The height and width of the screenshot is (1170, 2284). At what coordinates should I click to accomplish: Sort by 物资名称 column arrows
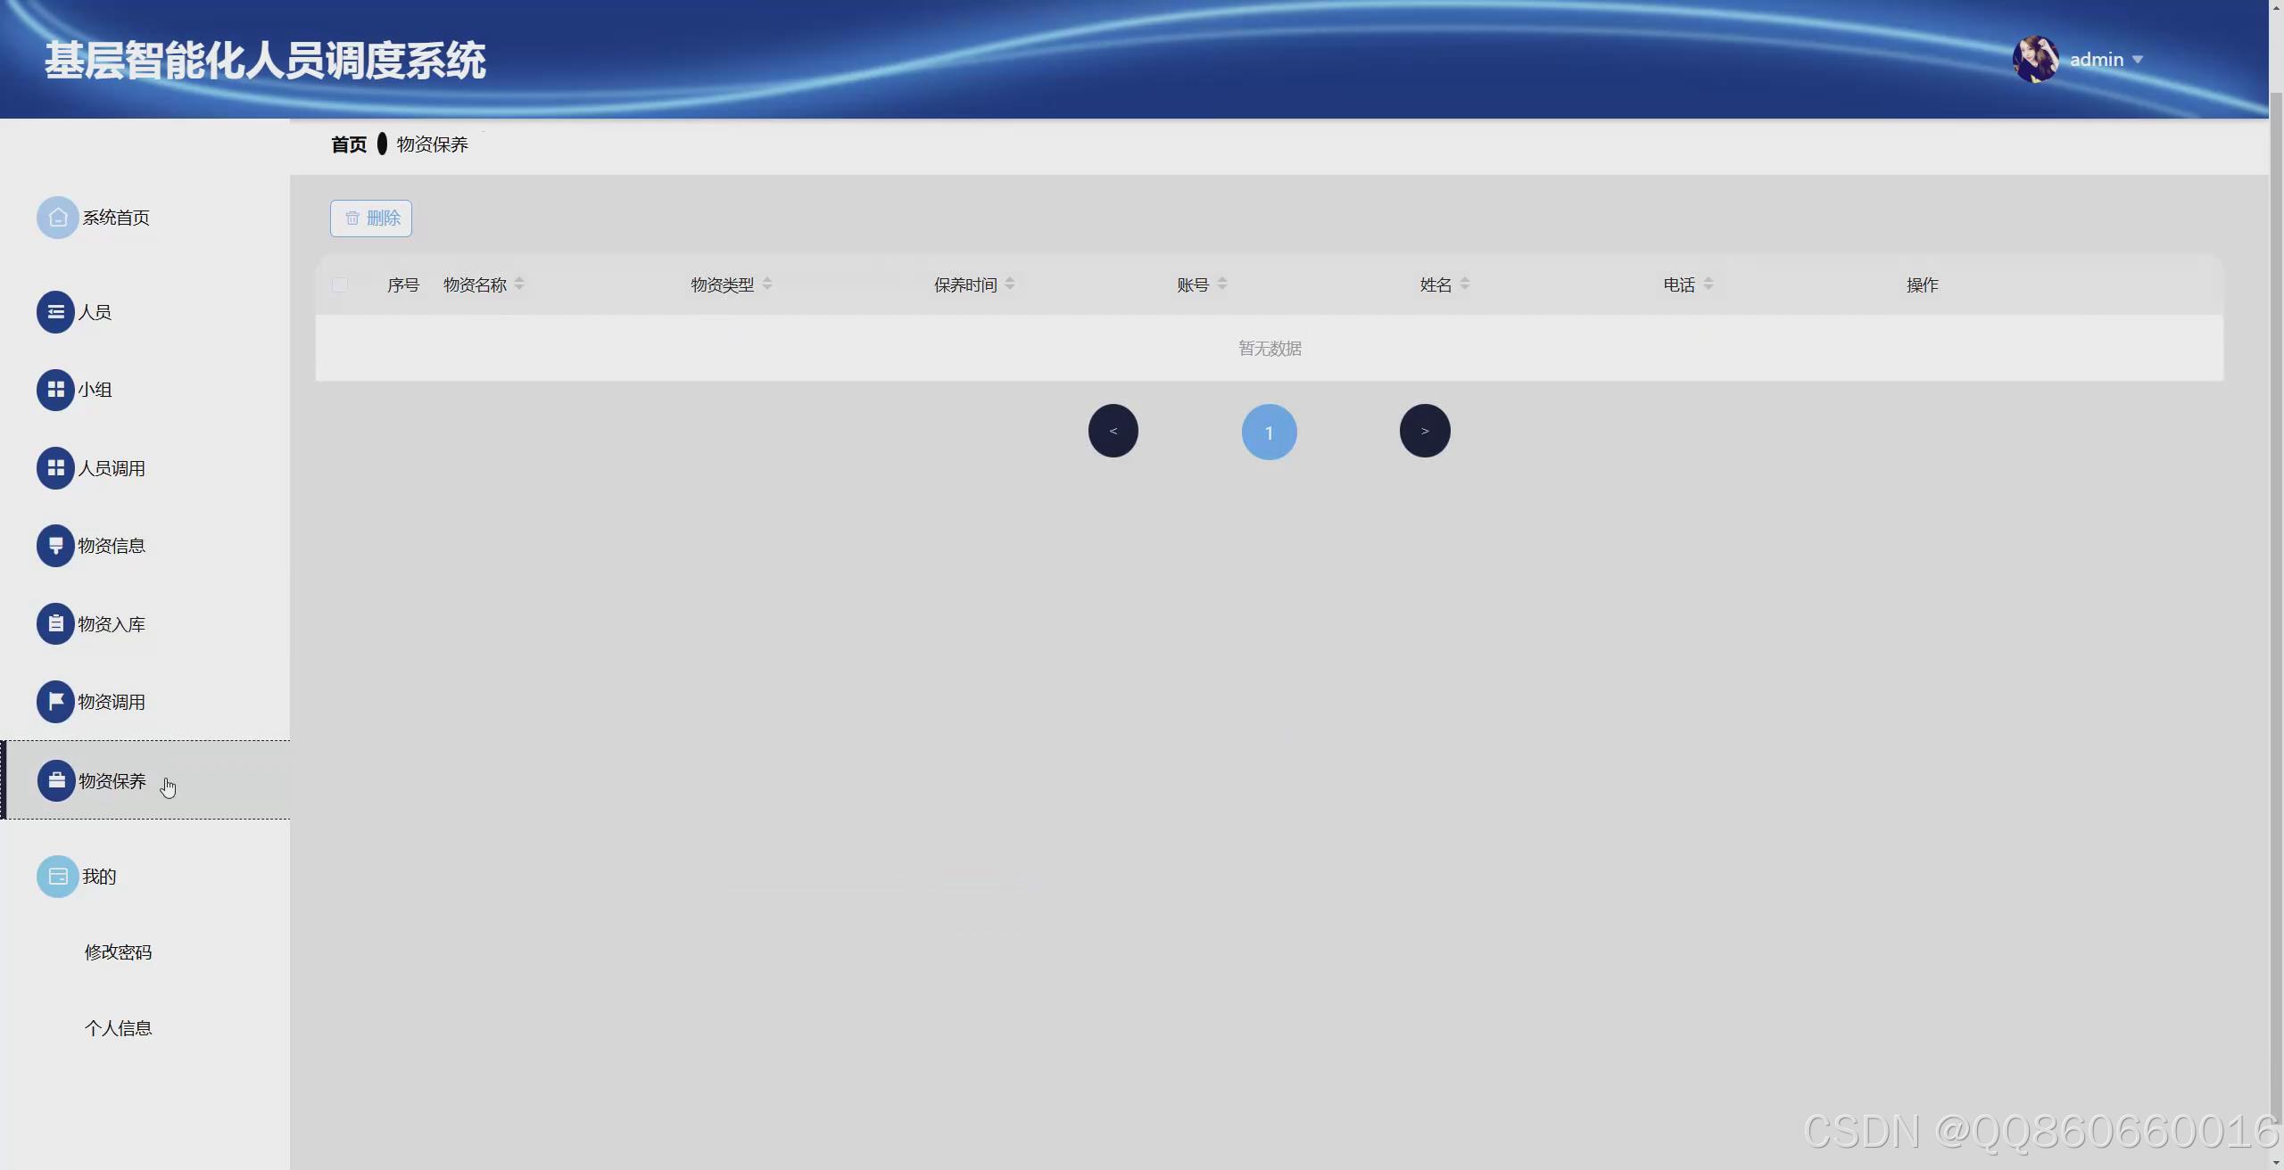pyautogui.click(x=519, y=284)
